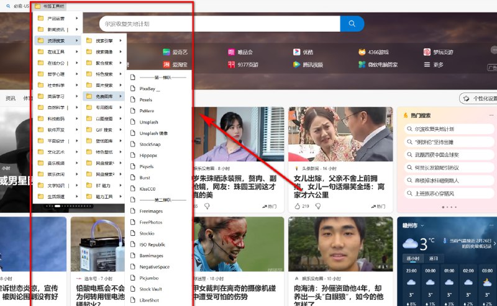This screenshot has height=306, width=497.
Task: Click the ellipsis in 热门搜索 panel
Action: click(491, 115)
